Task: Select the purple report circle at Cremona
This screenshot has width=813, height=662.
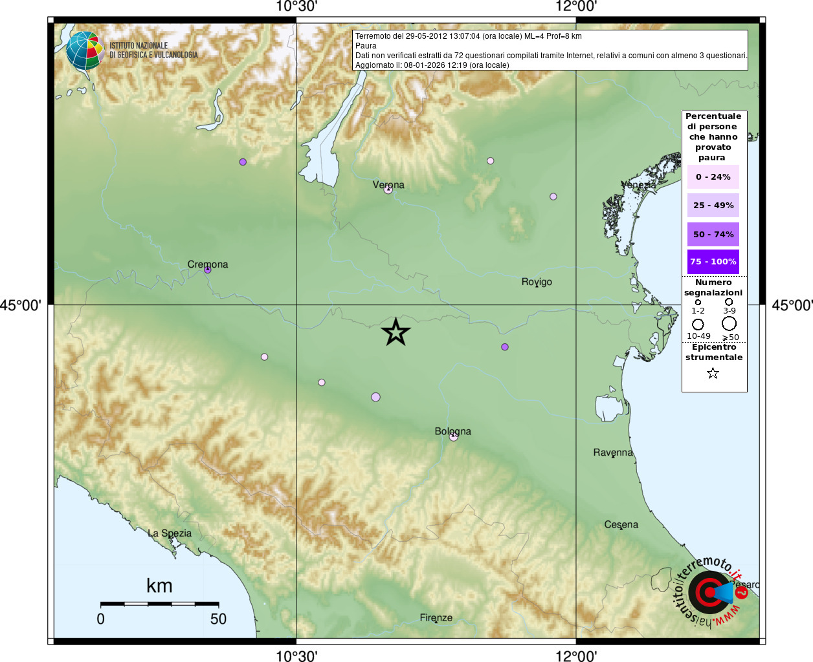Action: [x=208, y=270]
